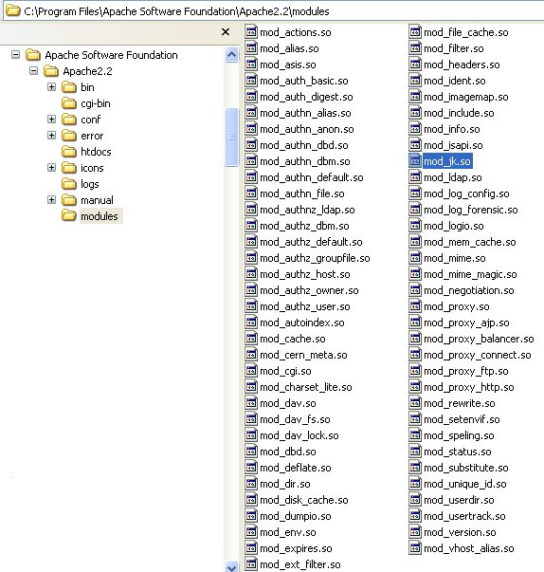544x572 pixels.
Task: Click the cgi-bin folder icon in tree
Action: [69, 103]
